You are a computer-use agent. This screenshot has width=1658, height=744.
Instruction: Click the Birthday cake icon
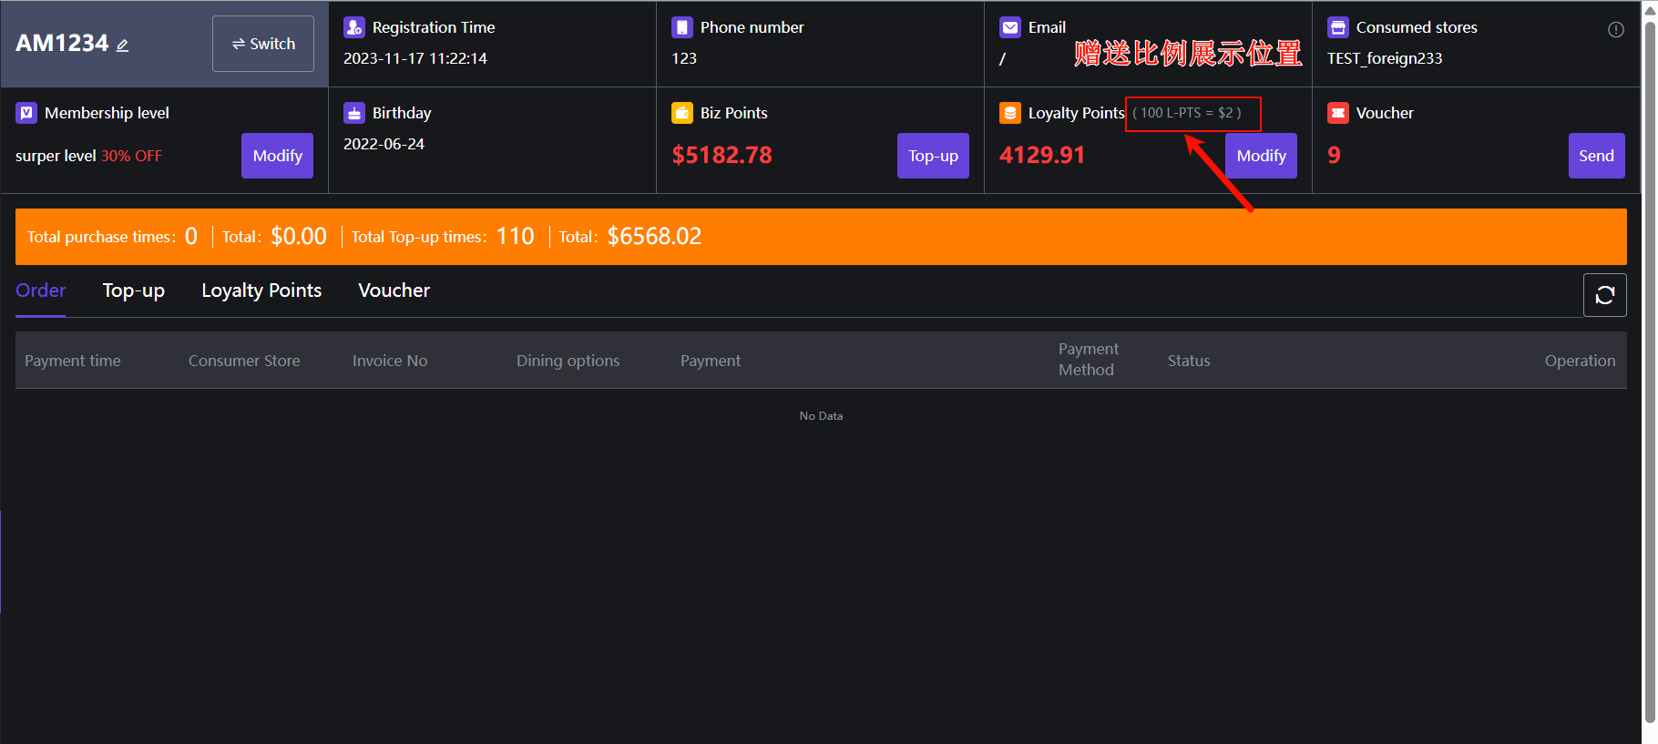(x=354, y=113)
